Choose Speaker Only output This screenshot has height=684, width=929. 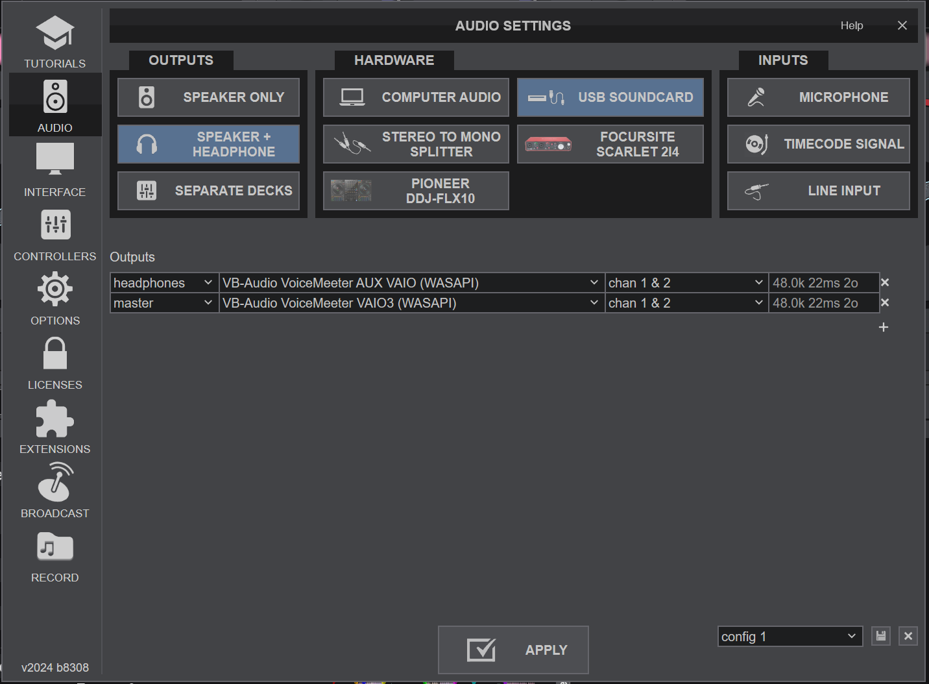[x=208, y=97]
